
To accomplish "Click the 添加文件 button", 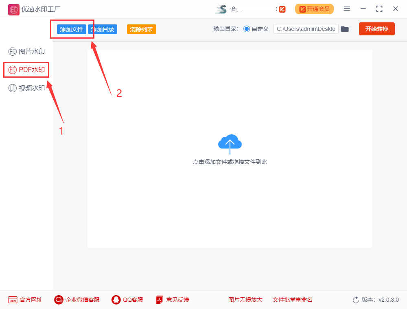I will click(71, 29).
